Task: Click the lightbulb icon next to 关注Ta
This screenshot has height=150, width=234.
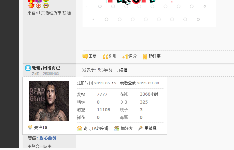Action: (x=30, y=127)
